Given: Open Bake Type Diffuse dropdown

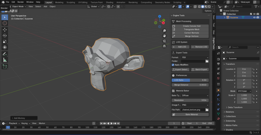Looking at the screenshot, I should 195,95.
